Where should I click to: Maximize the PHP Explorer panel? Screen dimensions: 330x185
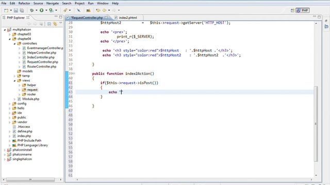pyautogui.click(x=61, y=17)
